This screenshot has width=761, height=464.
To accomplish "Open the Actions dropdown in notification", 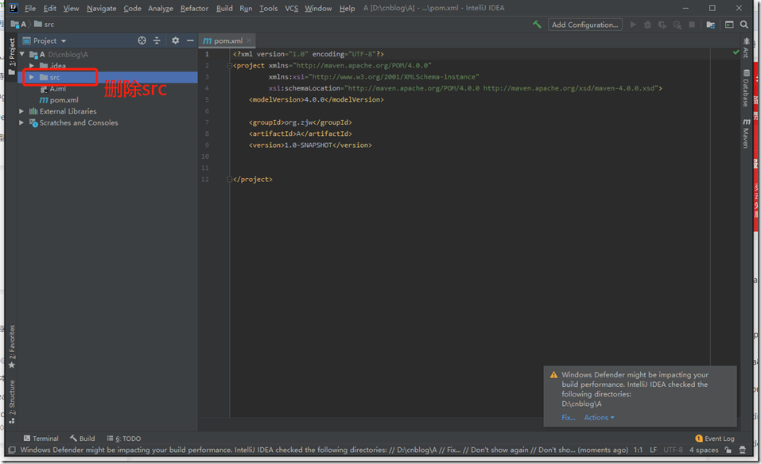I will 599,417.
